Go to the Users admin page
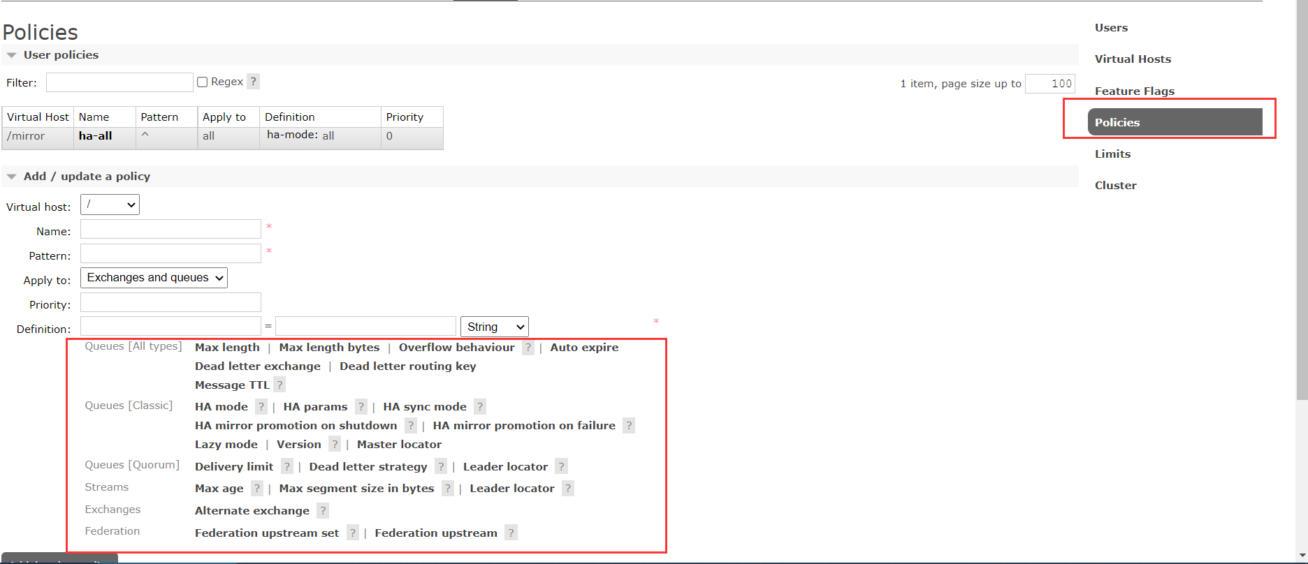This screenshot has height=564, width=1308. click(1111, 28)
